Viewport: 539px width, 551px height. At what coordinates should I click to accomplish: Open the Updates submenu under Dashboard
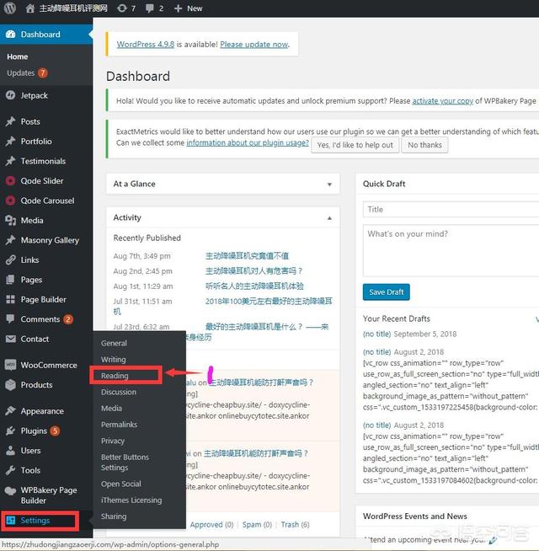tap(21, 72)
